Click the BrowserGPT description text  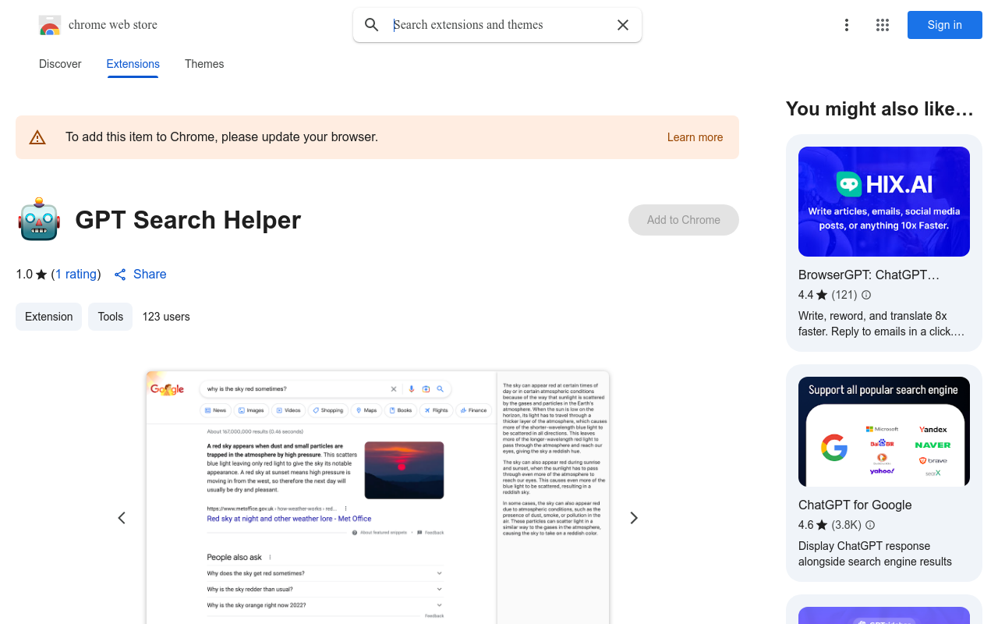(x=881, y=324)
